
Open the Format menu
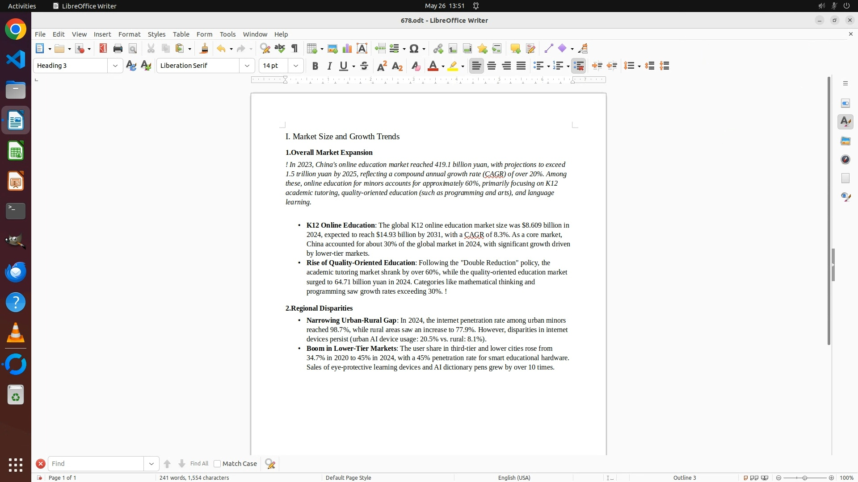pos(129,34)
